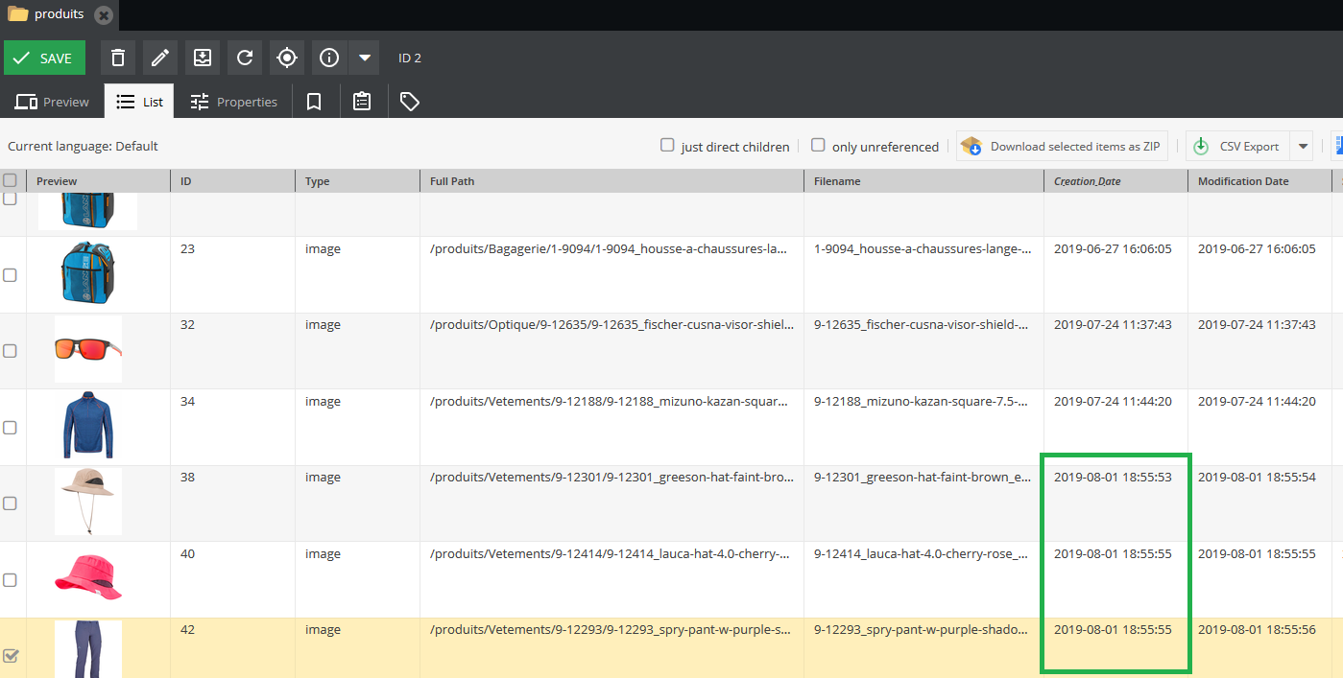
Task: Click the purple pants thumbnail
Action: (88, 649)
